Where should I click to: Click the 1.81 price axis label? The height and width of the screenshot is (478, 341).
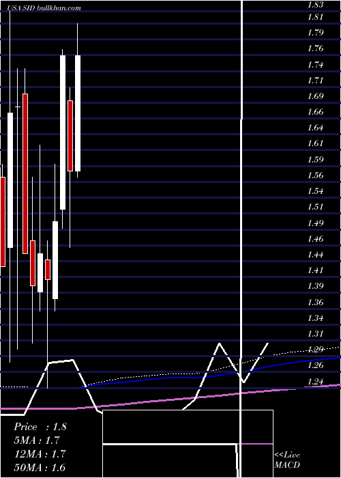tap(315, 17)
